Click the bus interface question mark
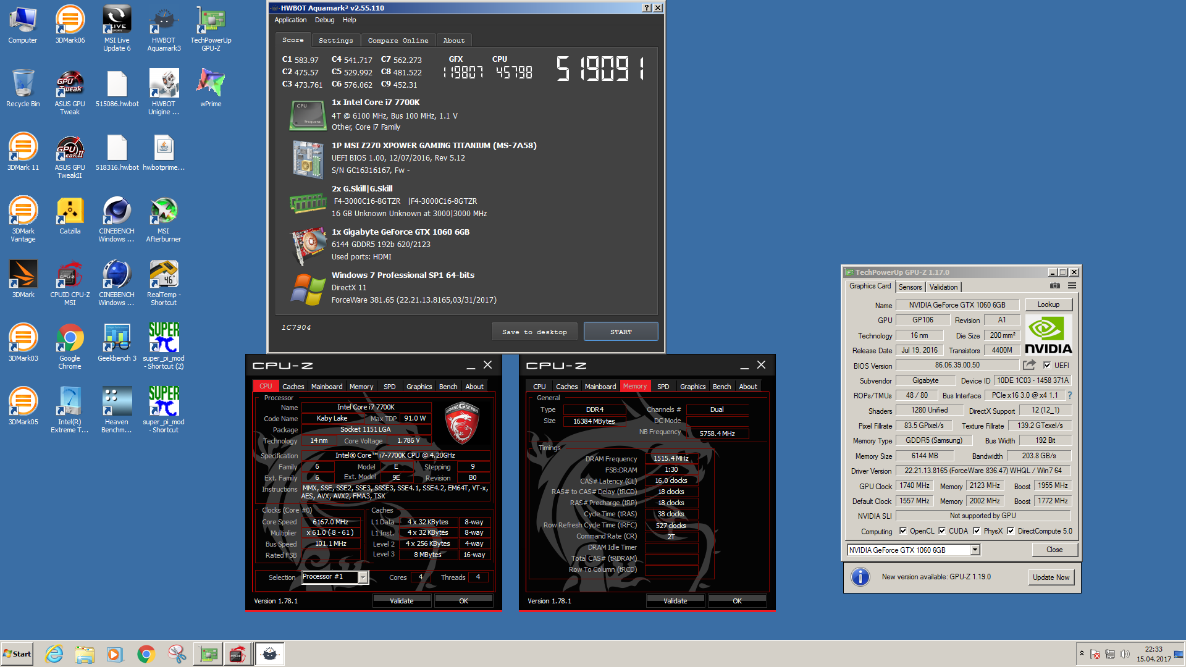The width and height of the screenshot is (1186, 667). pyautogui.click(x=1069, y=395)
